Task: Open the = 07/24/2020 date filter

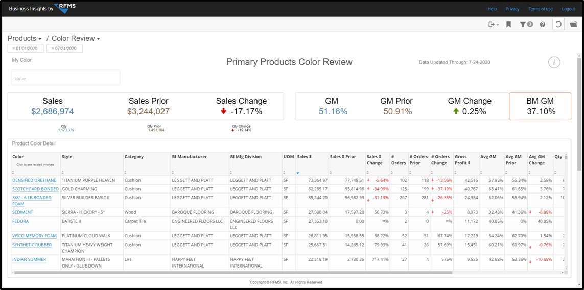Action: pos(64,49)
